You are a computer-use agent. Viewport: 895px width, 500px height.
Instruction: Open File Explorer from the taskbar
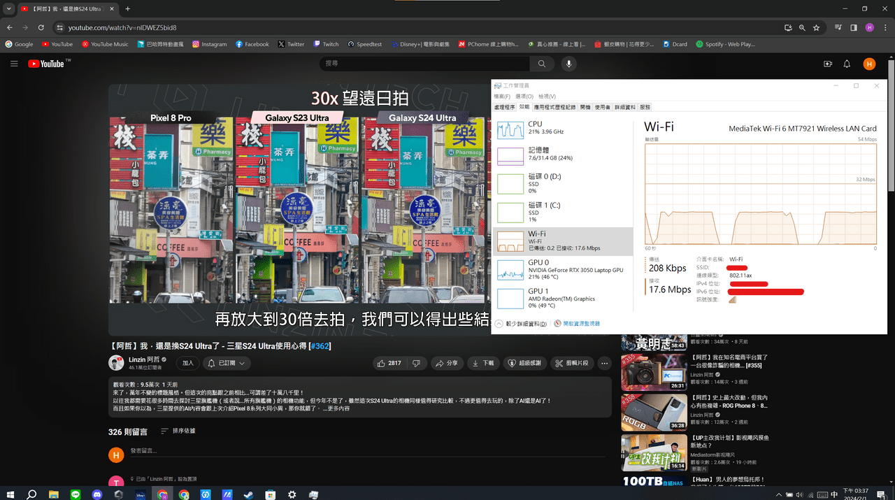click(54, 494)
